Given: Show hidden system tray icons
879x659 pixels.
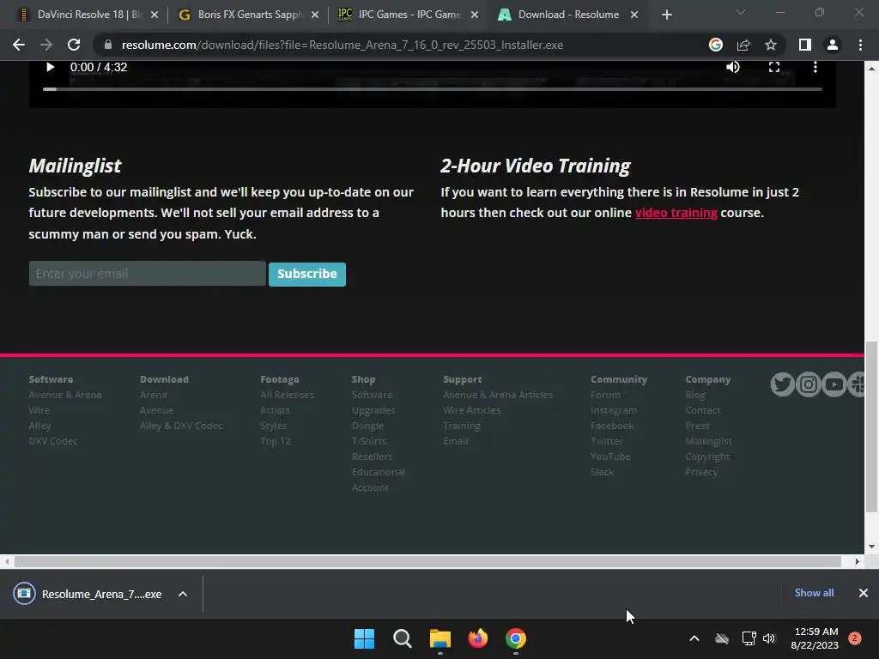Looking at the screenshot, I should (694, 638).
